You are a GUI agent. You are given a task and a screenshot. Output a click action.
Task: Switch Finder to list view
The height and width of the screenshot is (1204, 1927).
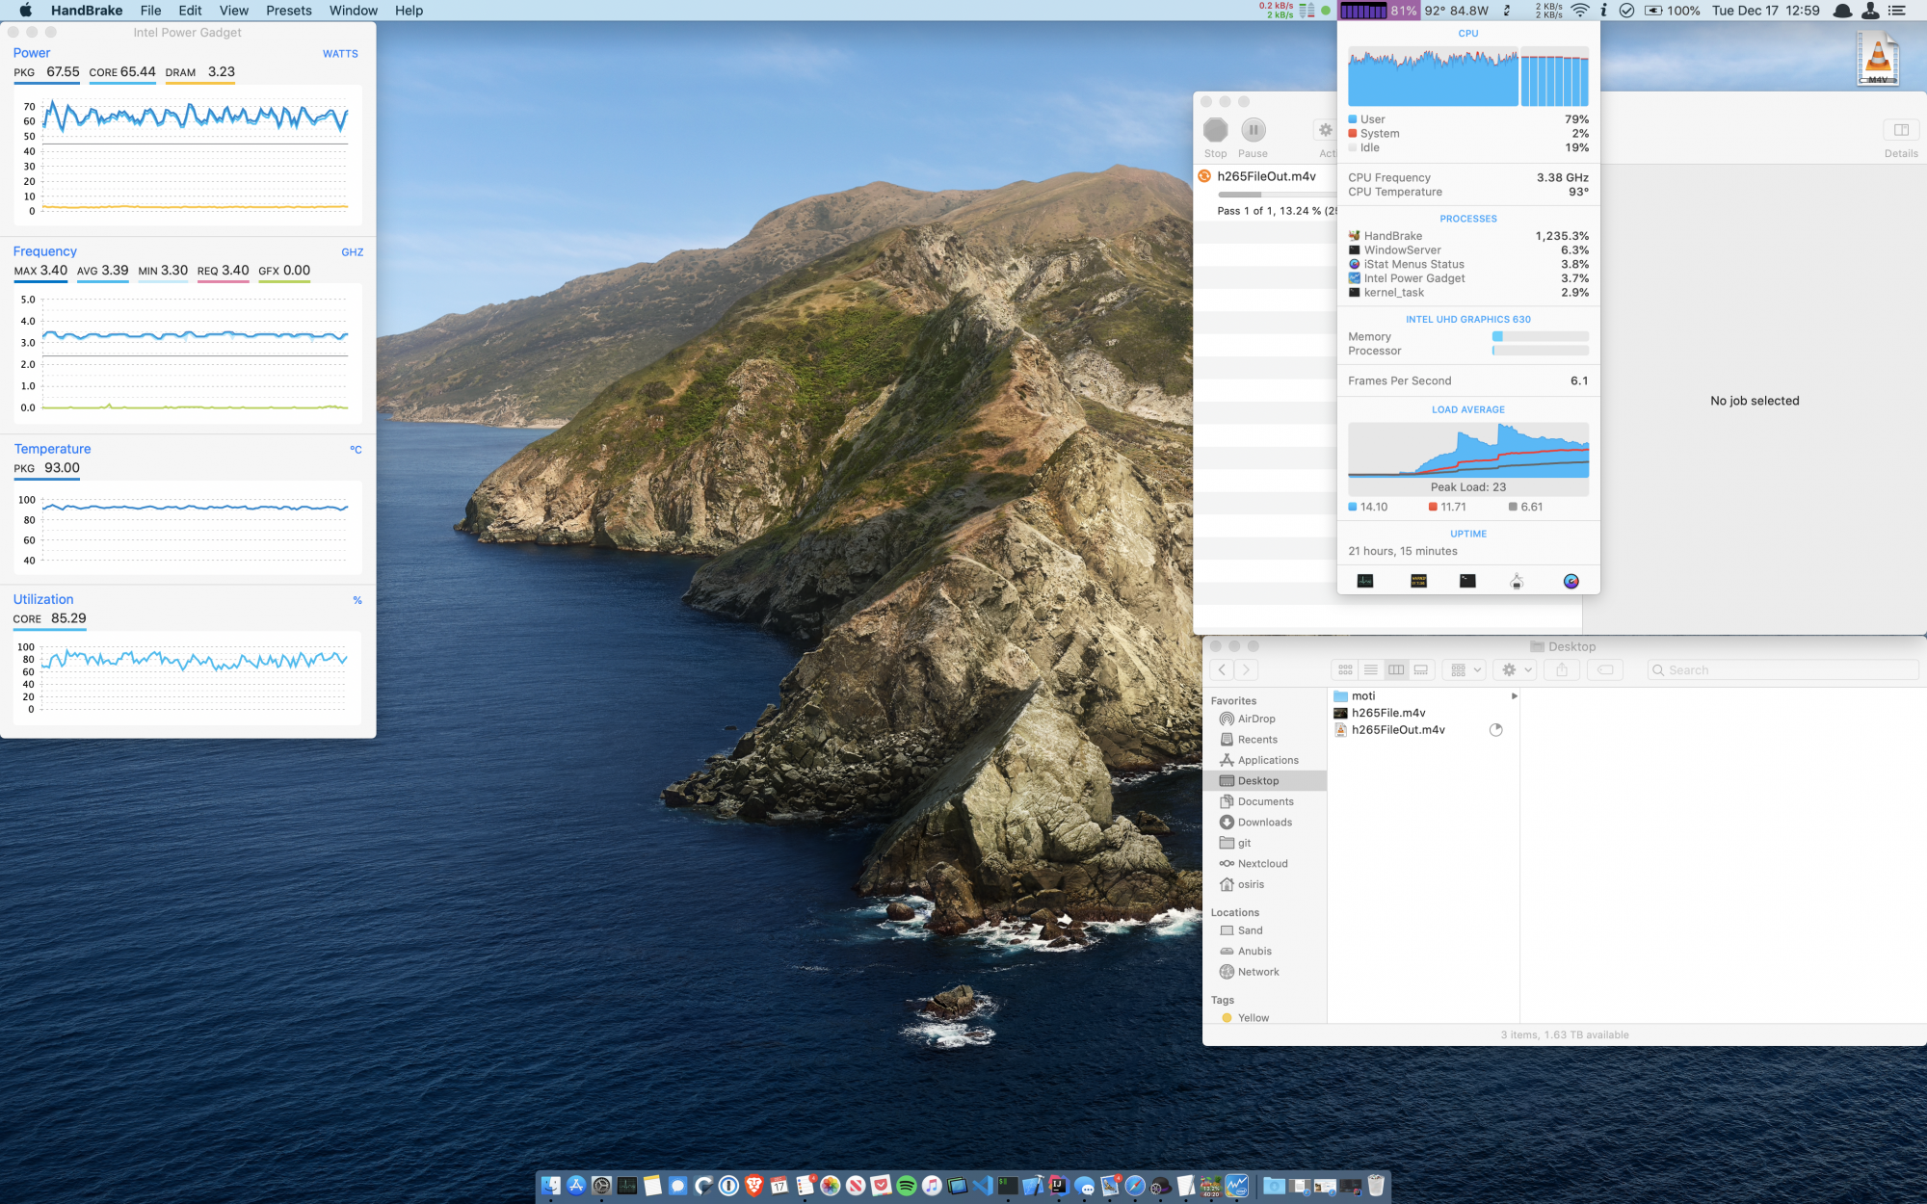[1370, 670]
